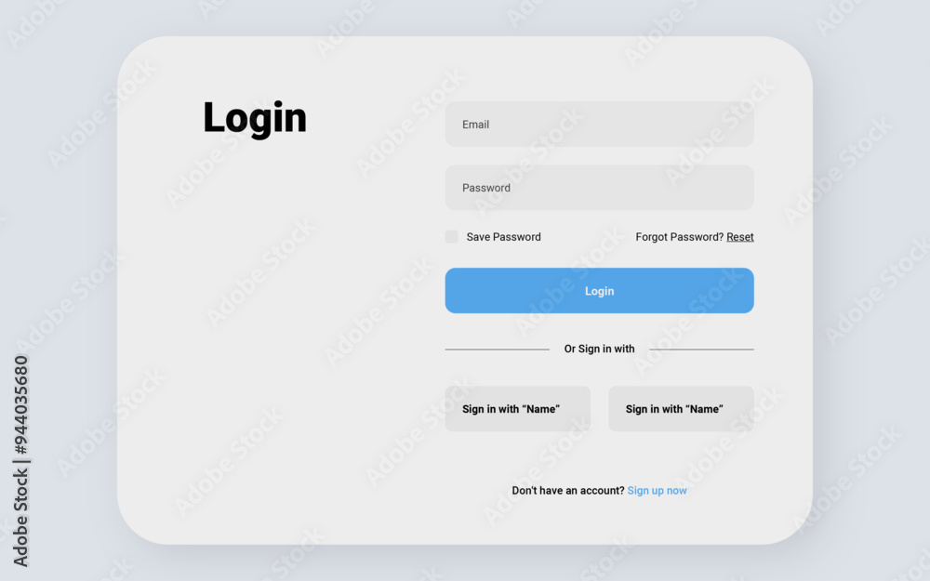Click the Email placeholder text
This screenshot has width=930, height=581.
pyautogui.click(x=475, y=125)
